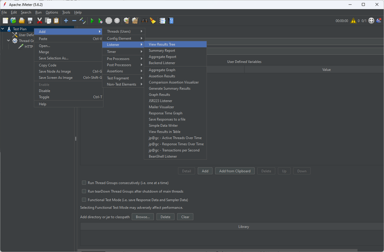Expand the Non-Test Elements submenu
Image resolution: width=384 pixels, height=252 pixels.
124,84
